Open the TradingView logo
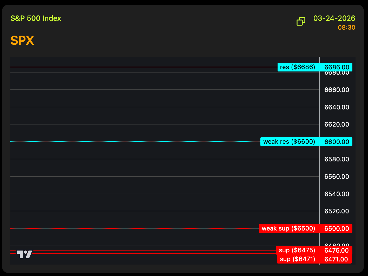Screen dimensions: 368x276 (24, 254)
